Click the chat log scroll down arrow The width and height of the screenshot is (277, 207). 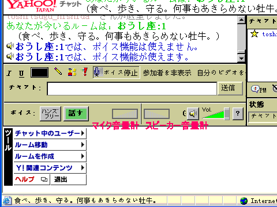click(x=241, y=58)
